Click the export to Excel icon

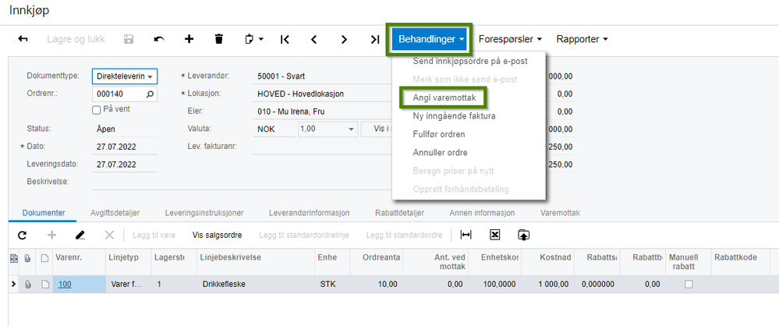[x=495, y=235]
